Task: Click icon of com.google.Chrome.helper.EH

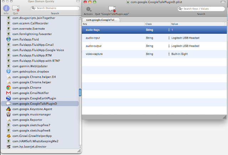Action: coord(9,77)
